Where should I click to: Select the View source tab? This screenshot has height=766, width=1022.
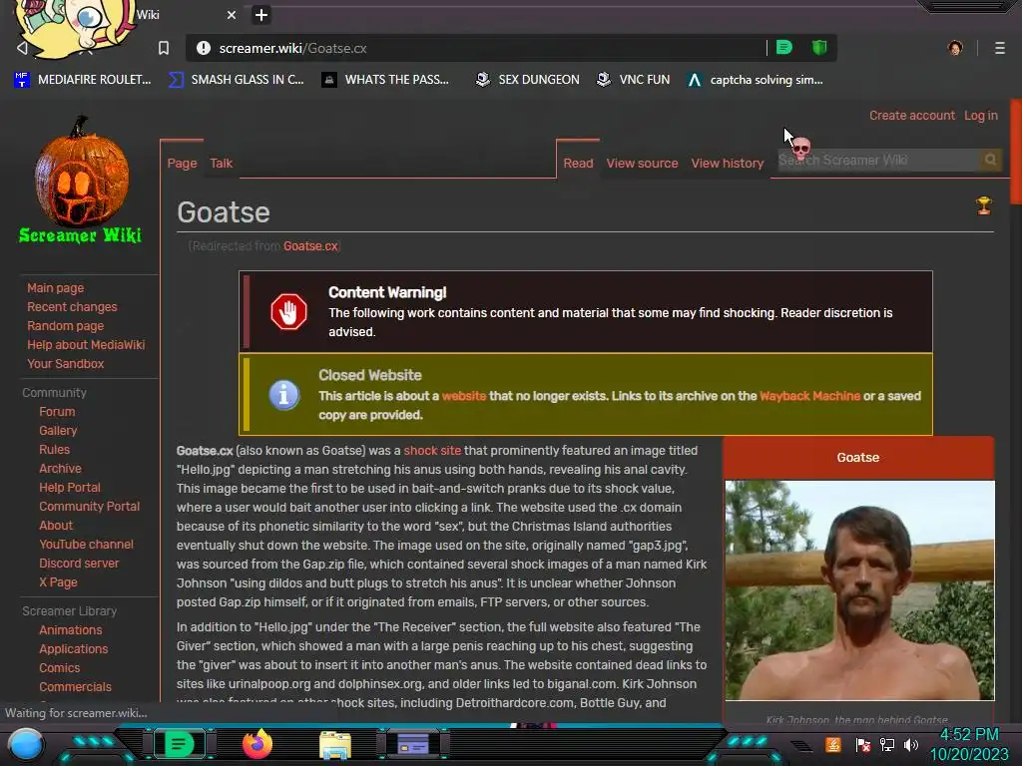pyautogui.click(x=642, y=163)
